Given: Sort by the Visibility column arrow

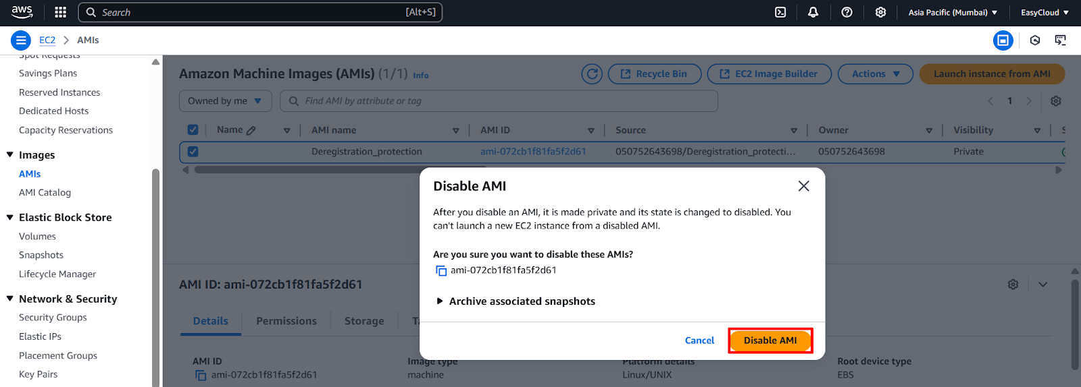Looking at the screenshot, I should tap(1037, 131).
